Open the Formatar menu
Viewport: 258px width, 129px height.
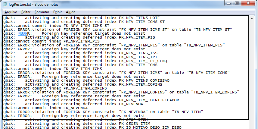(x=42, y=12)
